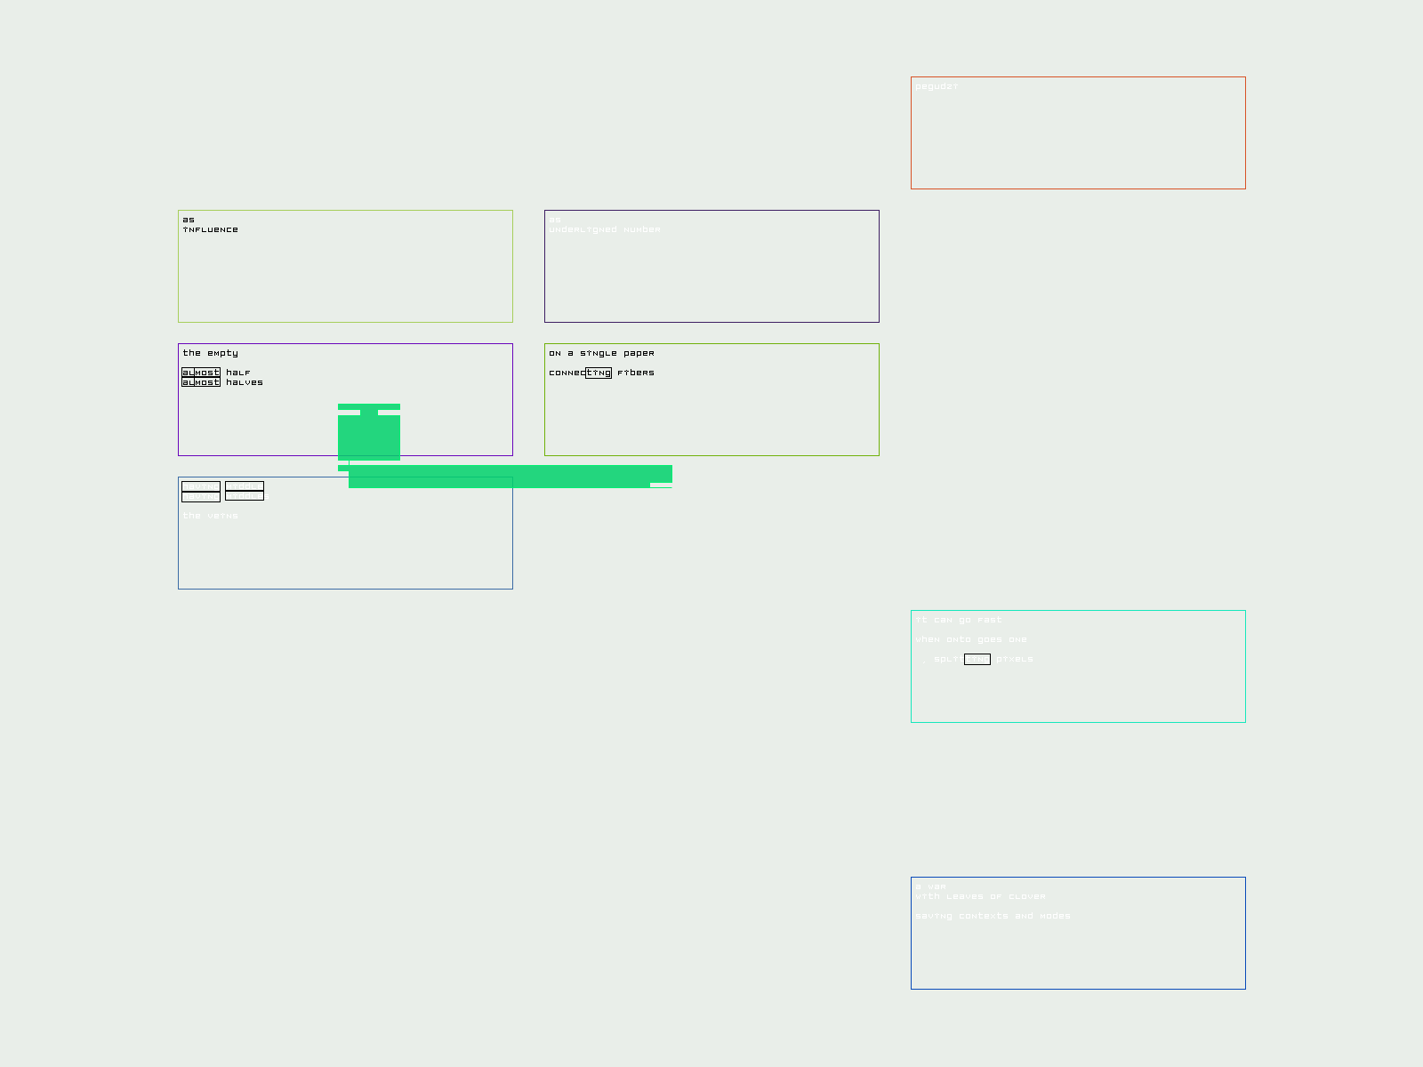Viewport: 1423px width, 1067px height.
Task: Click "it can go fast" line
Action: click(x=959, y=620)
